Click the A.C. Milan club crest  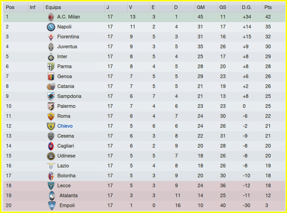point(51,17)
